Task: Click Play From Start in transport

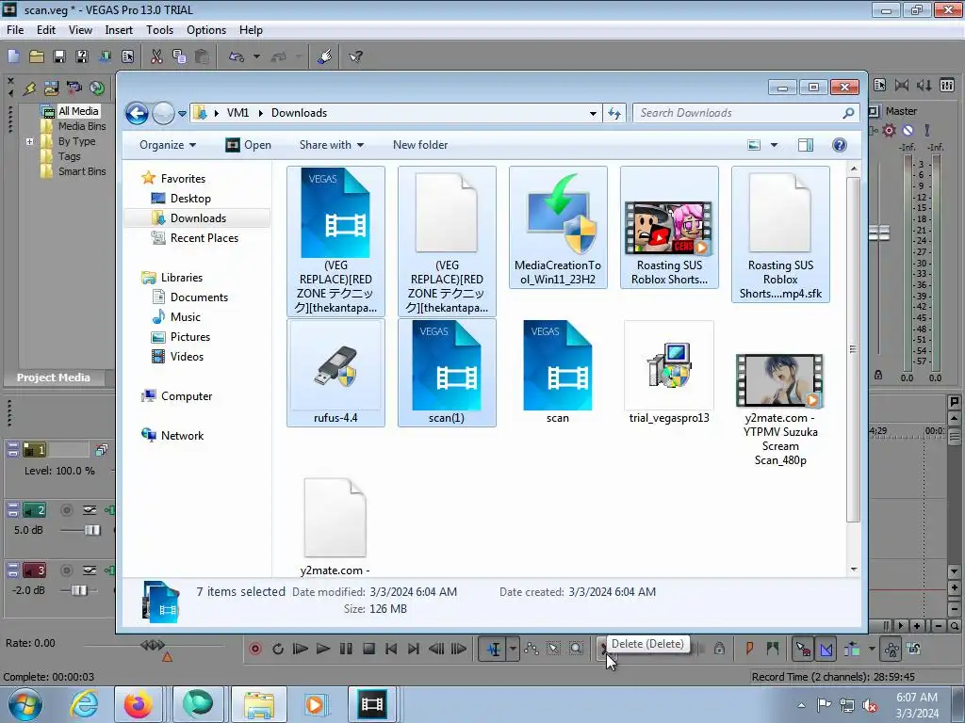Action: pos(301,649)
